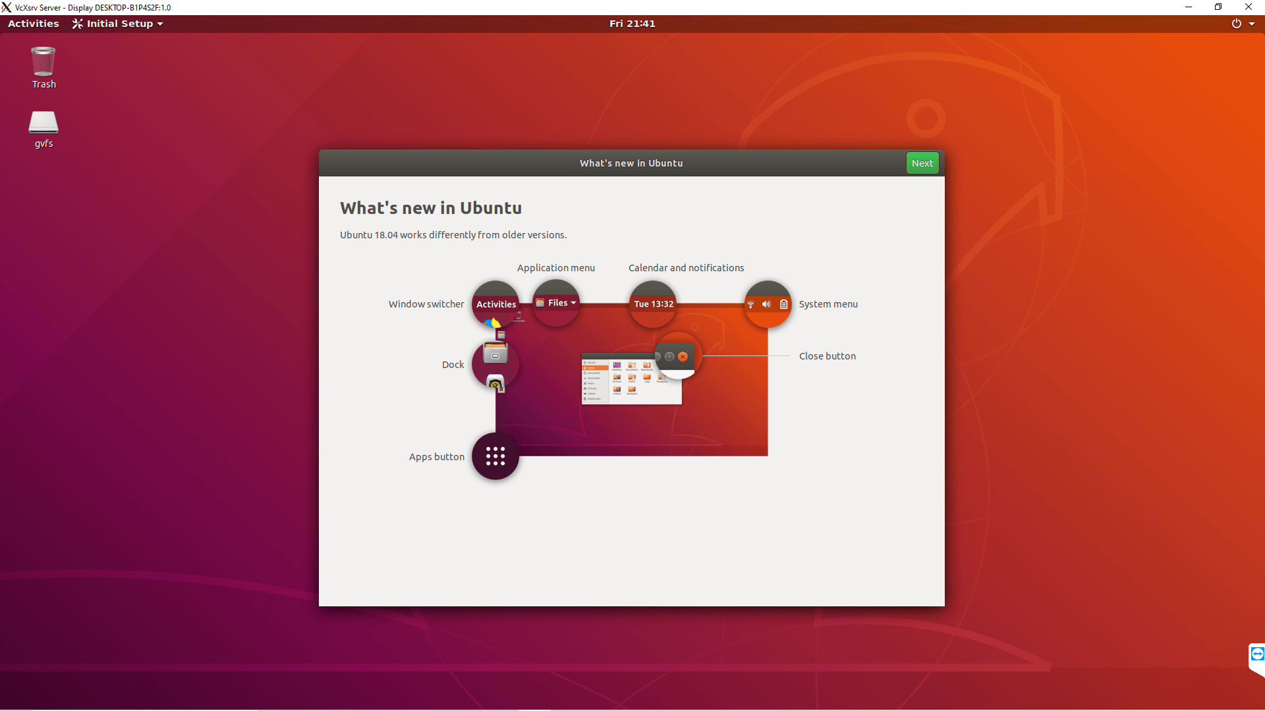Open the Activities overview in top bar
The image size is (1265, 711).
click(x=34, y=24)
